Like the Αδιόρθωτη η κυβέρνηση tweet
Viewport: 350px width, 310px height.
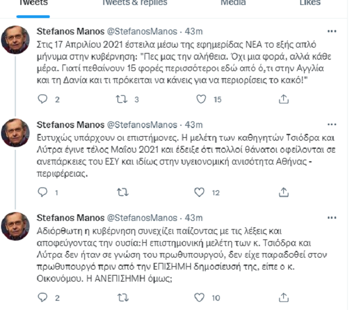(200, 297)
